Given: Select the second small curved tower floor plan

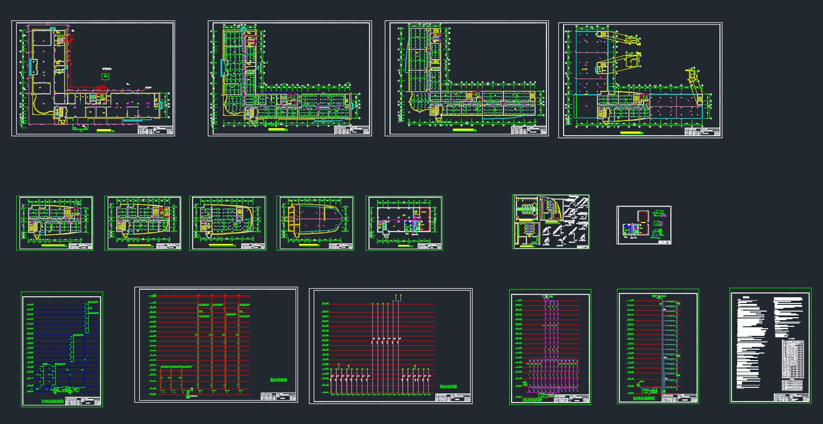Looking at the screenshot, I should coord(143,222).
